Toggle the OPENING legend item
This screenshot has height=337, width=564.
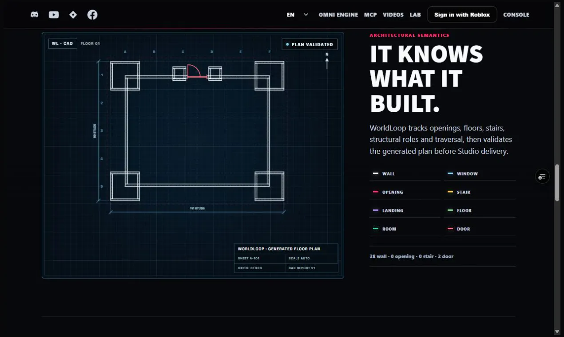405,192
